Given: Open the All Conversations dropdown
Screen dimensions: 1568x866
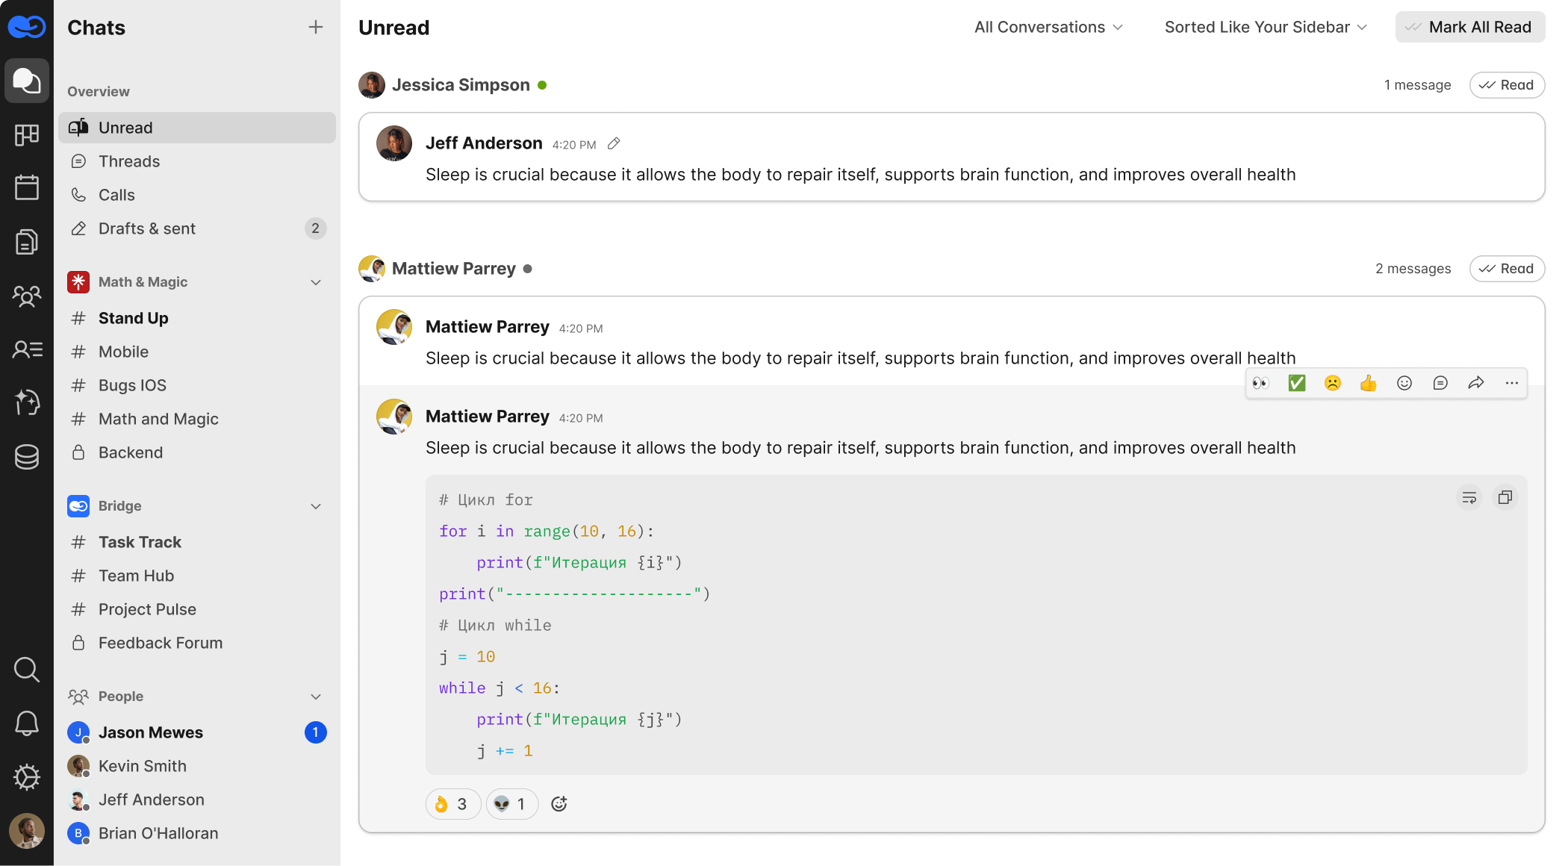Looking at the screenshot, I should (1048, 28).
